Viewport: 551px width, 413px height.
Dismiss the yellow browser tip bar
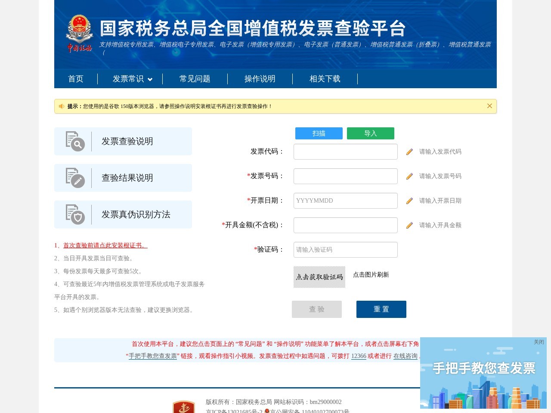click(489, 106)
